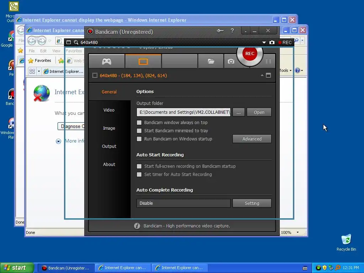364x273 pixels.
Task: Open the Edit menu in Internet Explorer
Action: click(x=43, y=51)
